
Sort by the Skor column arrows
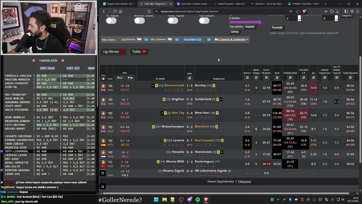(x=189, y=78)
